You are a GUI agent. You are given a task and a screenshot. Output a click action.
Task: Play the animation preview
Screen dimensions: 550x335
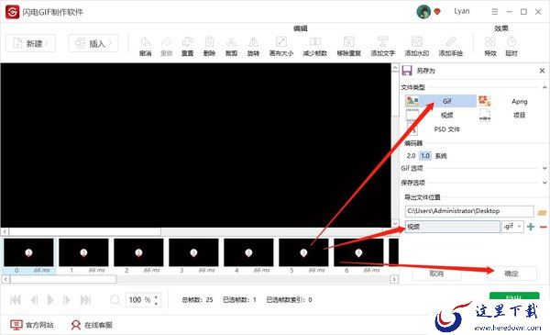coord(50,300)
